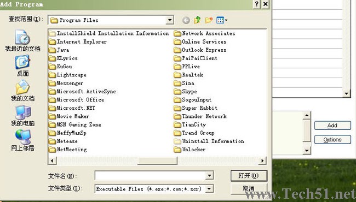This screenshot has height=202, width=356.
Task: Select the NeffyManSp folder
Action: point(68,133)
